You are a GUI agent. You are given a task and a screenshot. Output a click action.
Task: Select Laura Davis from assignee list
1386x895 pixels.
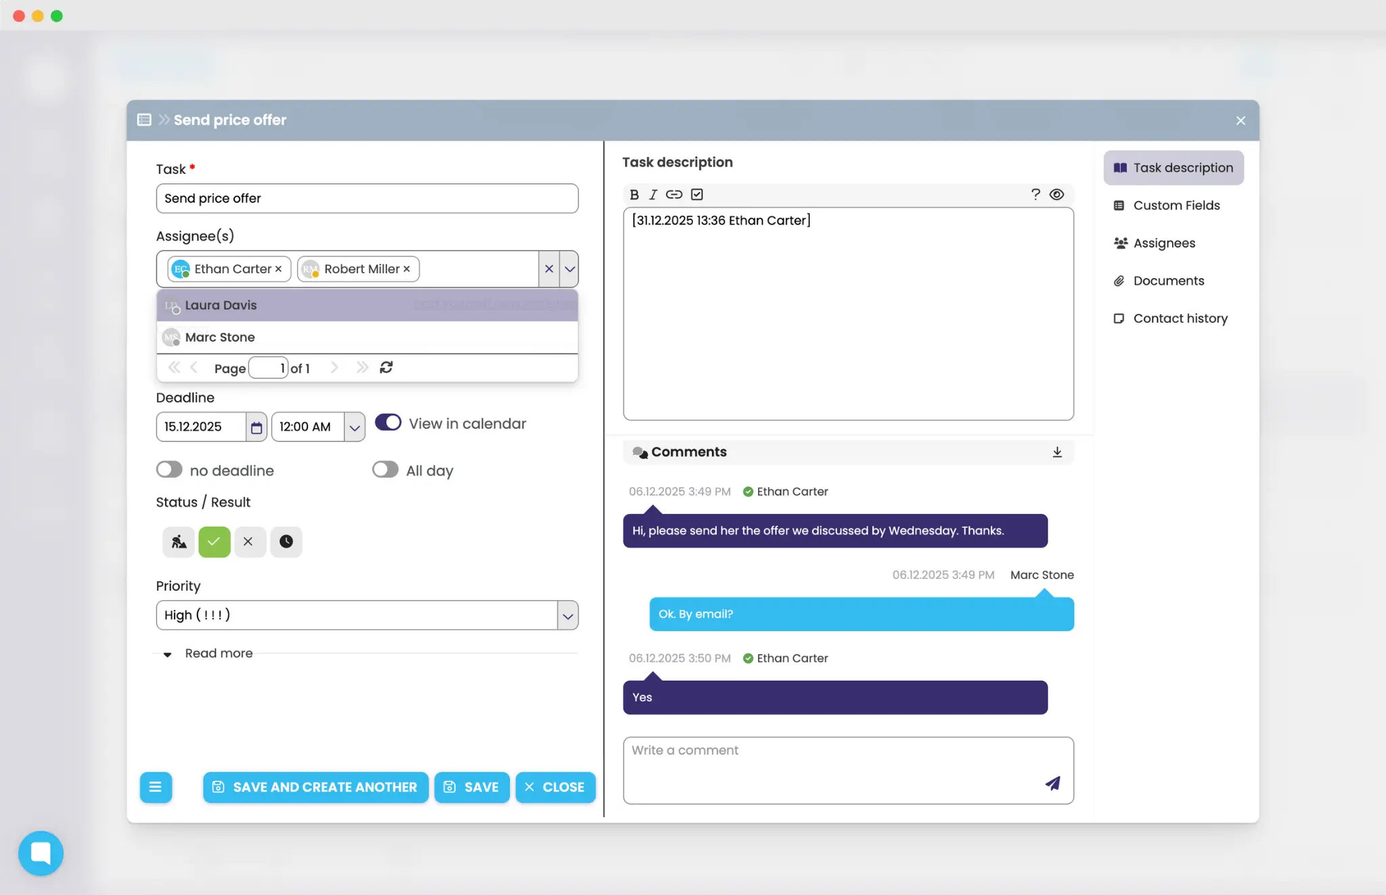[221, 306]
